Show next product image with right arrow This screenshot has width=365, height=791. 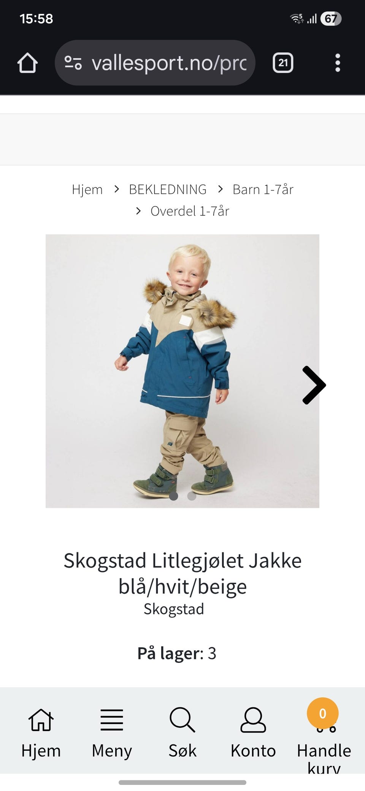point(313,385)
